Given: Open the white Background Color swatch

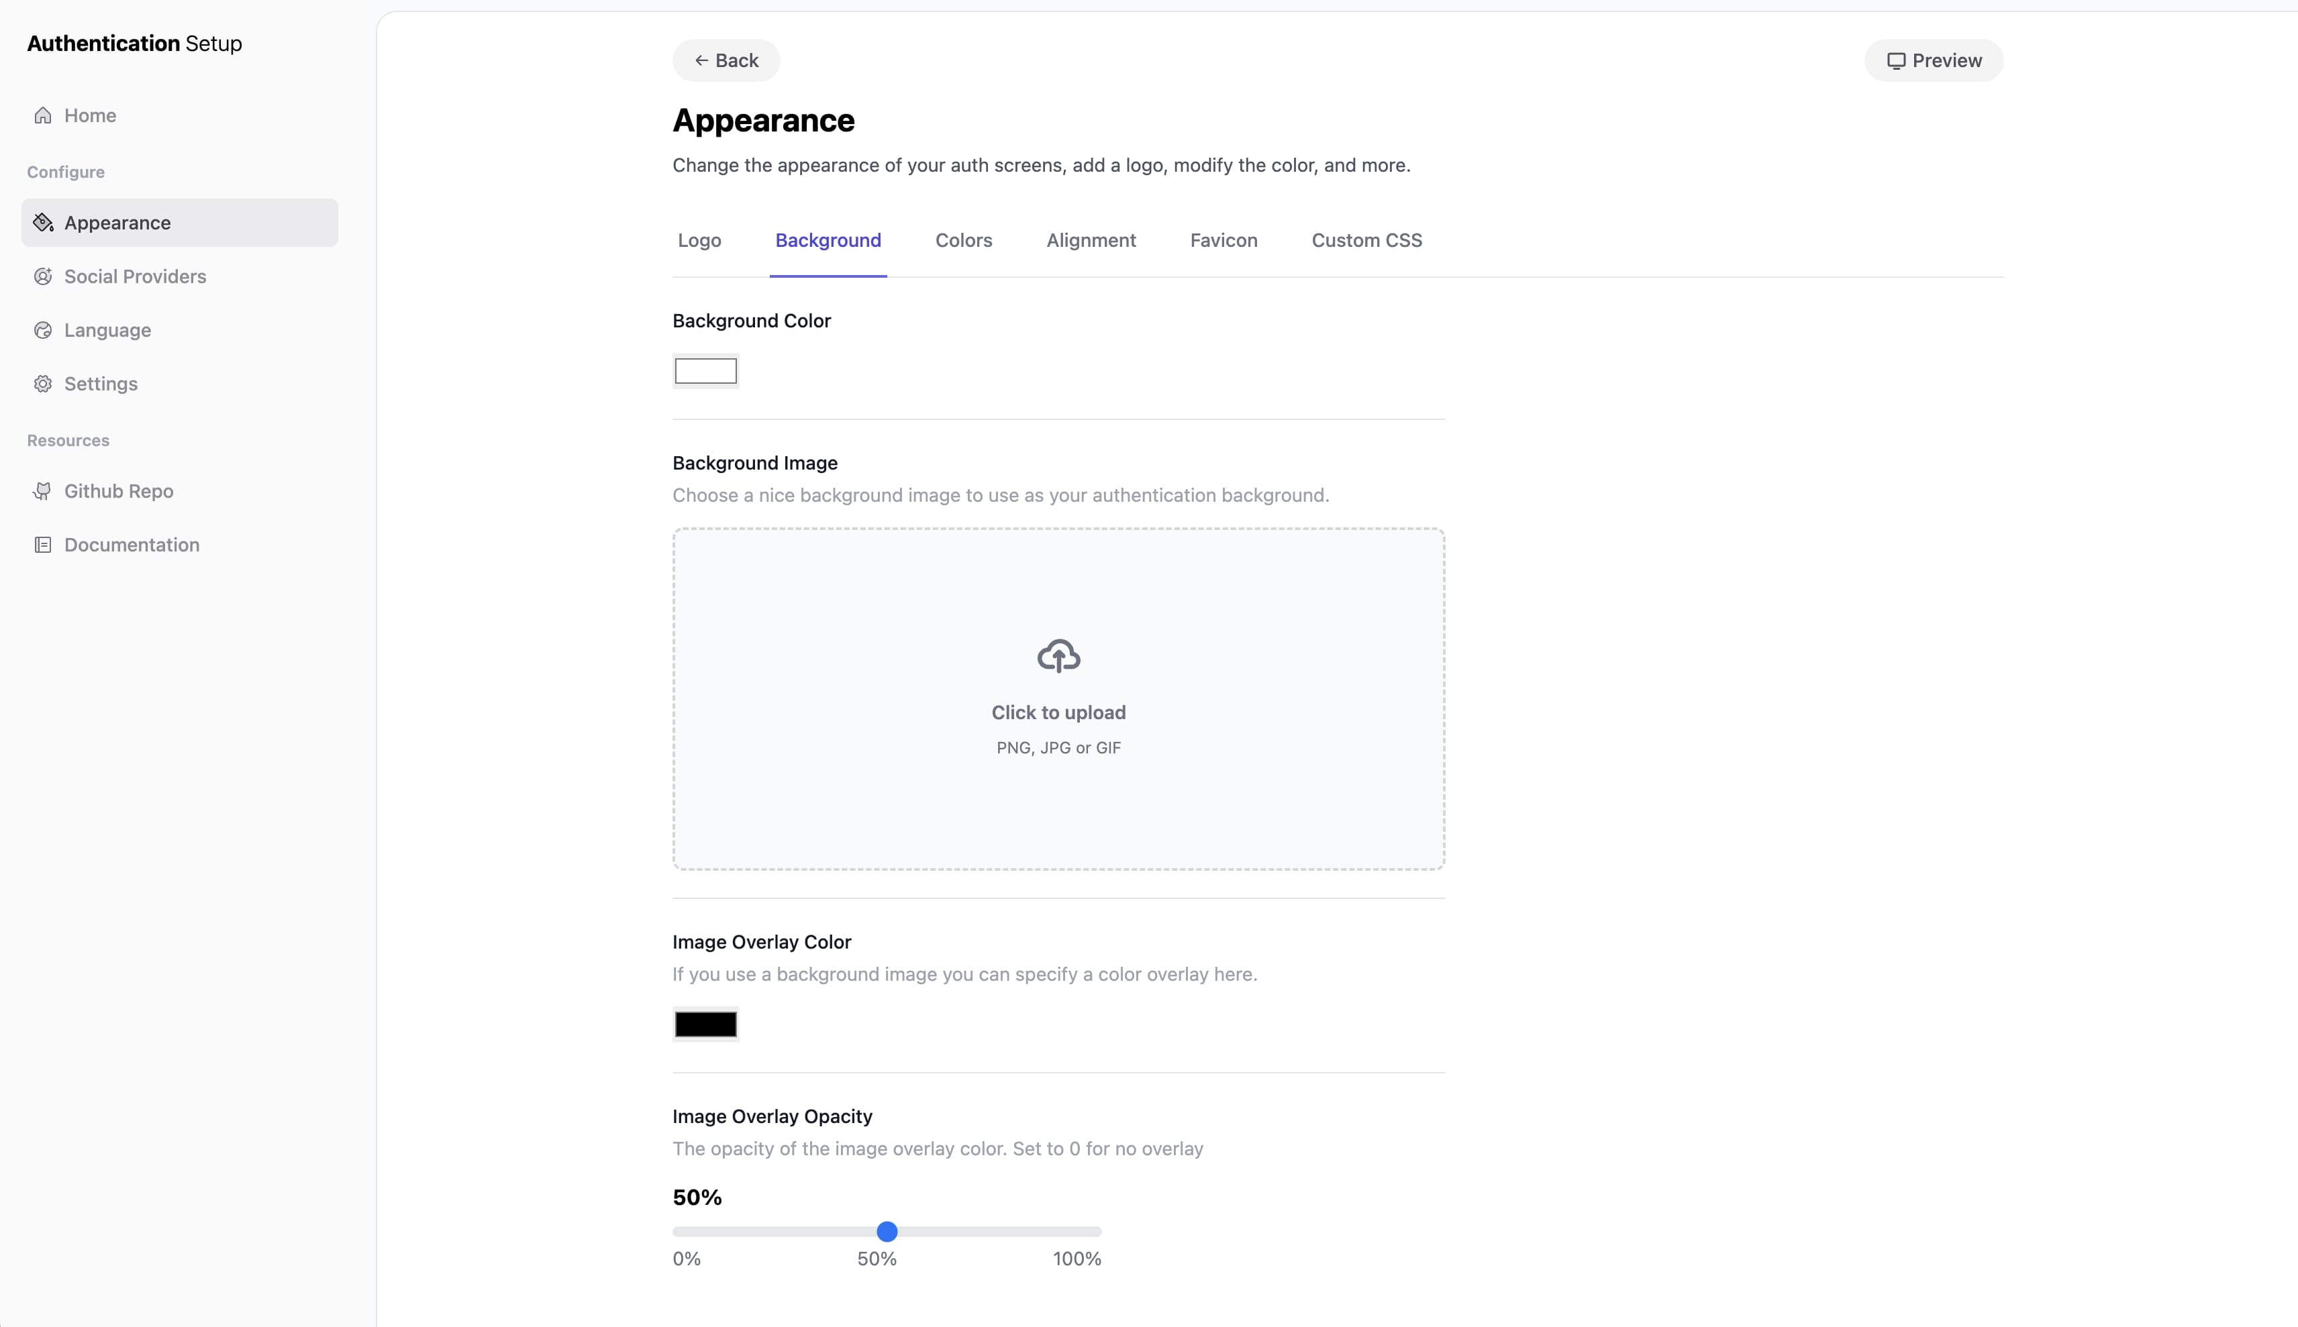Looking at the screenshot, I should pyautogui.click(x=705, y=371).
